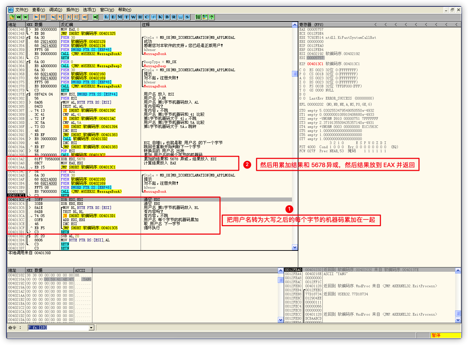Open the Memory map window (M button)
This screenshot has width=468, height=345.
[120, 17]
